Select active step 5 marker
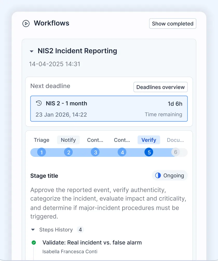 pyautogui.click(x=149, y=152)
